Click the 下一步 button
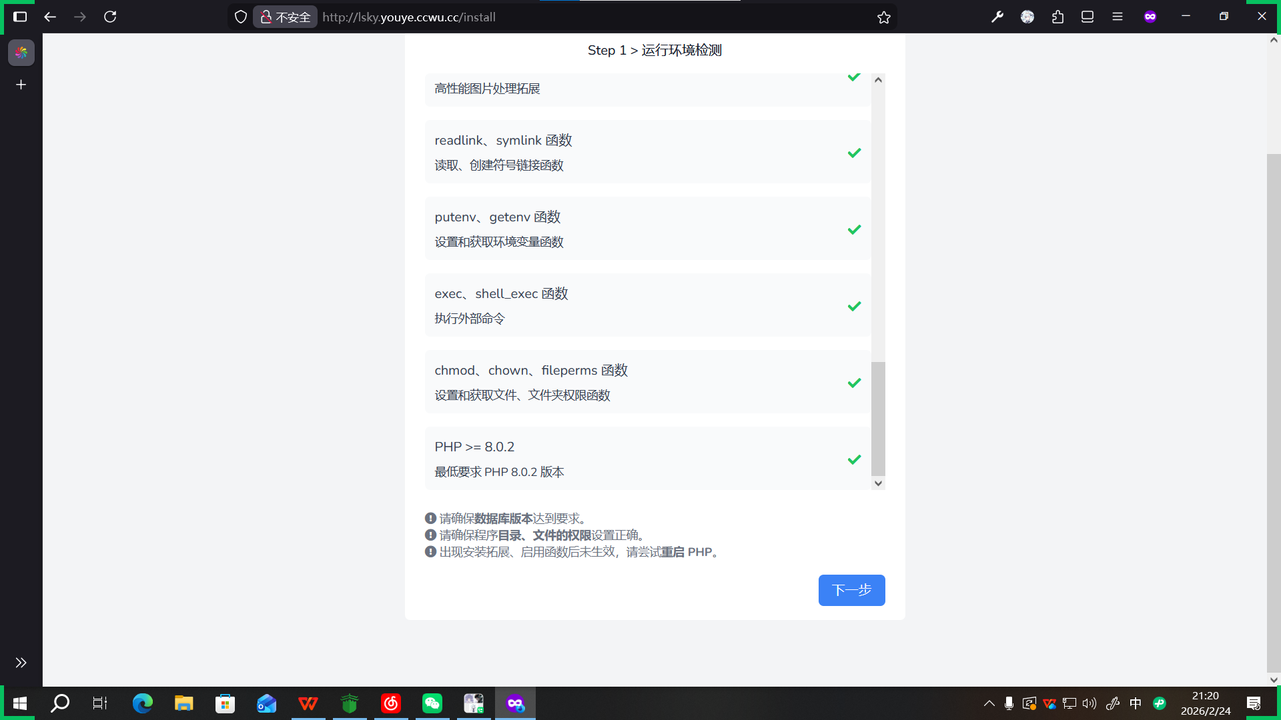 pos(851,590)
